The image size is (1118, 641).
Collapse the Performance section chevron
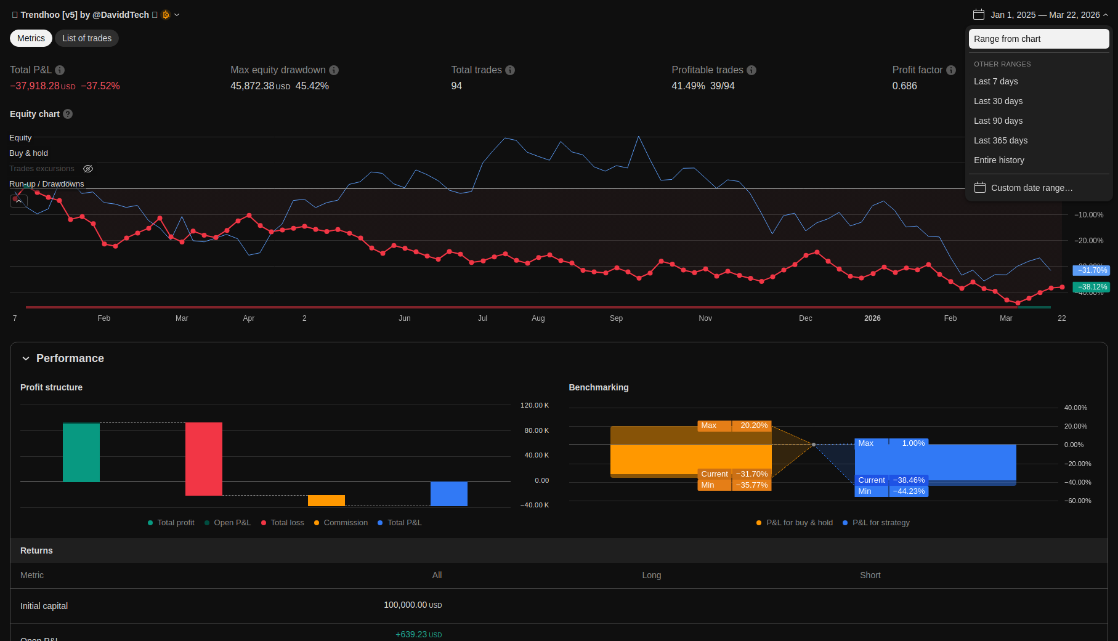pos(26,358)
